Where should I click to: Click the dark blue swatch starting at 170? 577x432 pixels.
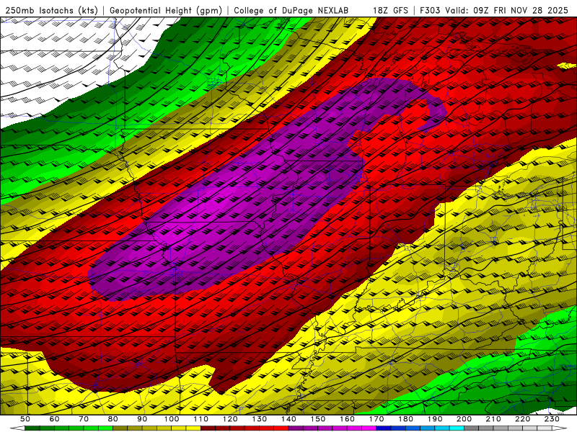[x=384, y=428]
